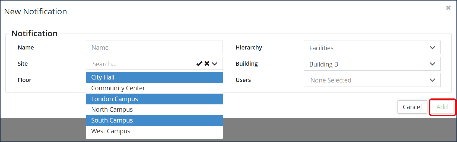Collapse the Site dropdown using its chevron
457x142 pixels.
click(215, 64)
